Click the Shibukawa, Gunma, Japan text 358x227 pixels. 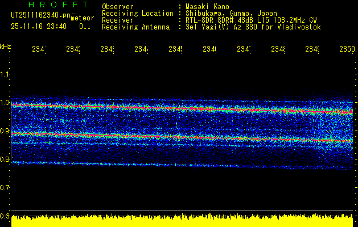tap(231, 14)
